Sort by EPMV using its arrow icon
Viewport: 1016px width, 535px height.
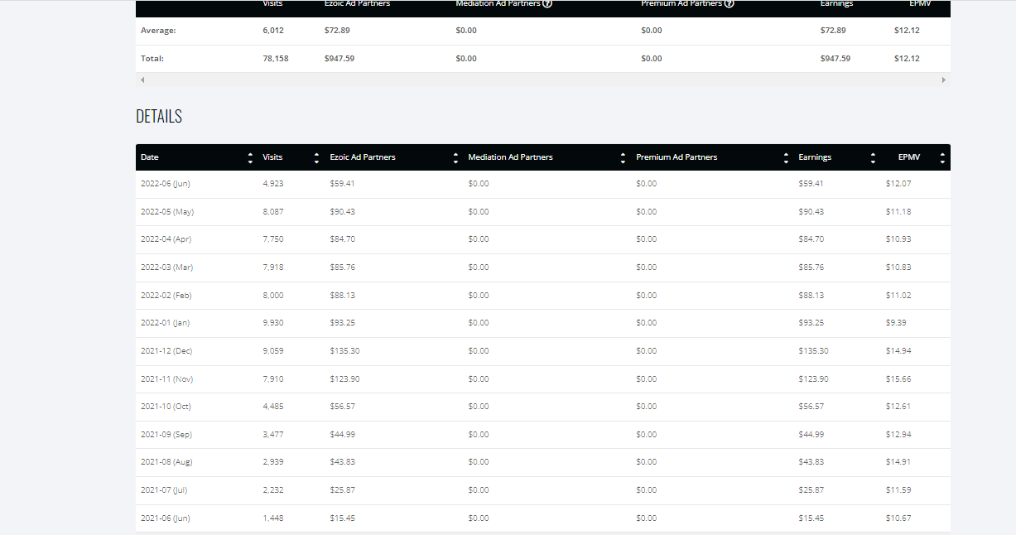pos(942,157)
